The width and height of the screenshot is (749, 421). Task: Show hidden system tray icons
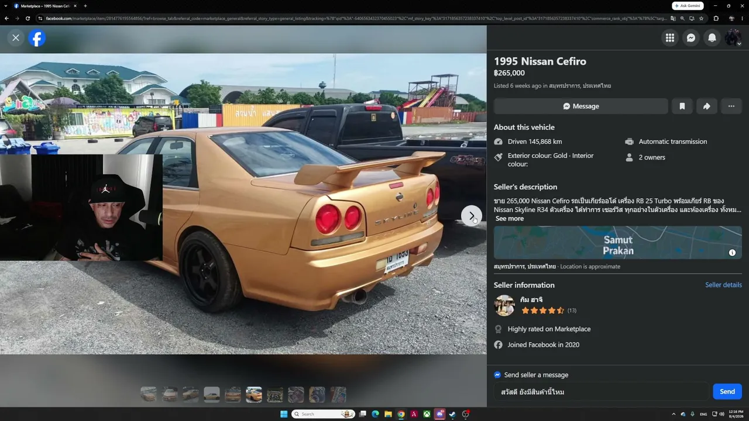tap(673, 414)
